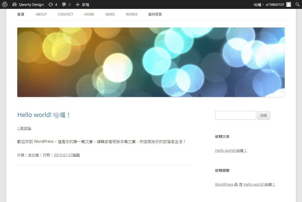302x202 pixels.
Task: Open the NEWS menu item
Action: tap(110, 14)
